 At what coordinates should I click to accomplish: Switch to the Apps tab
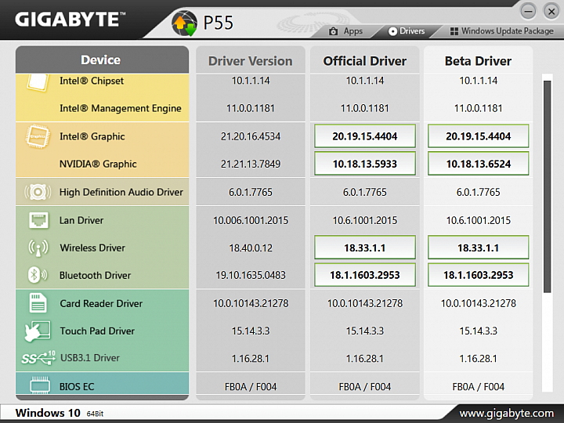[x=345, y=31]
